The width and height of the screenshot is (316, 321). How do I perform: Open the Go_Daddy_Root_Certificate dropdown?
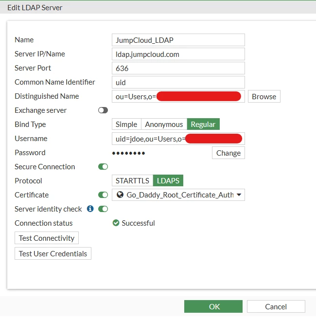[178, 195]
